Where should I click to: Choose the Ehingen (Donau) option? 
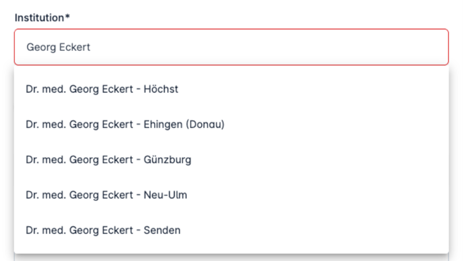(x=125, y=124)
